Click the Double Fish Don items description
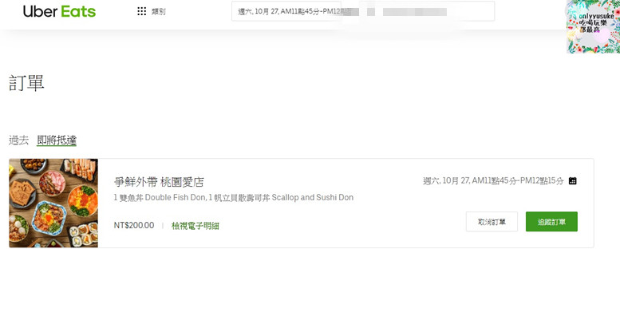Image resolution: width=620 pixels, height=328 pixels. click(x=234, y=197)
